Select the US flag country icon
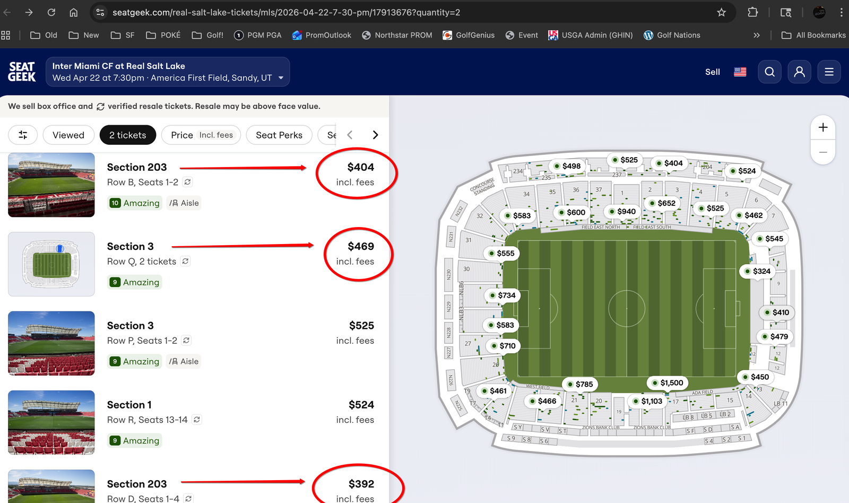849x503 pixels. coord(740,72)
